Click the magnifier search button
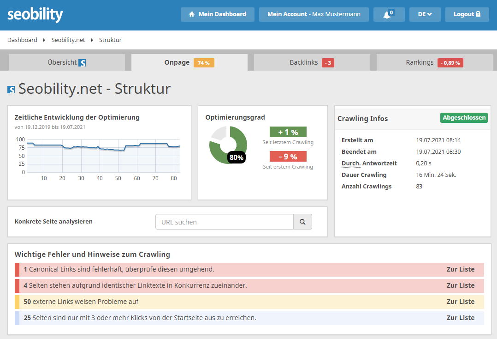The width and height of the screenshot is (497, 339). pos(303,222)
